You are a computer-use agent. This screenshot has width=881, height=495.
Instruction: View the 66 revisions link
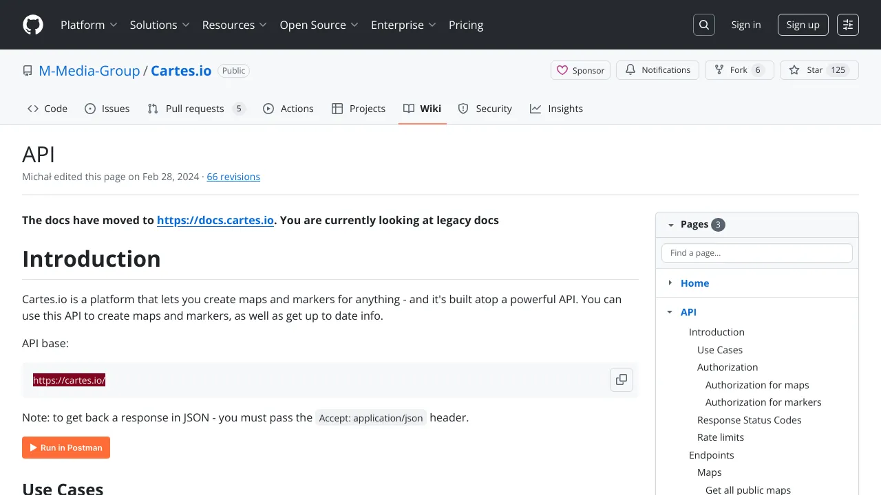coord(233,177)
